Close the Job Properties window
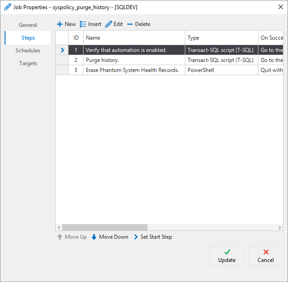 click(280, 7)
